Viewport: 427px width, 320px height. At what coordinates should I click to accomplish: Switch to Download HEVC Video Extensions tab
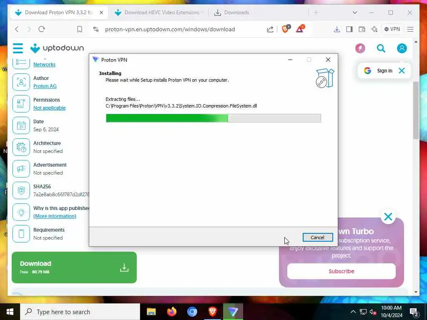pyautogui.click(x=159, y=12)
